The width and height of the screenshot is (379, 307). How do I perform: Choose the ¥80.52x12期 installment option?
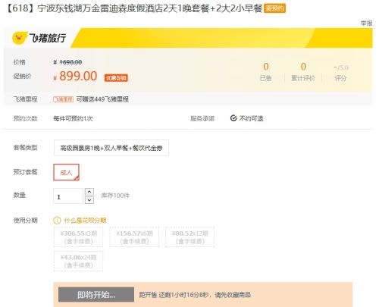[x=190, y=237]
